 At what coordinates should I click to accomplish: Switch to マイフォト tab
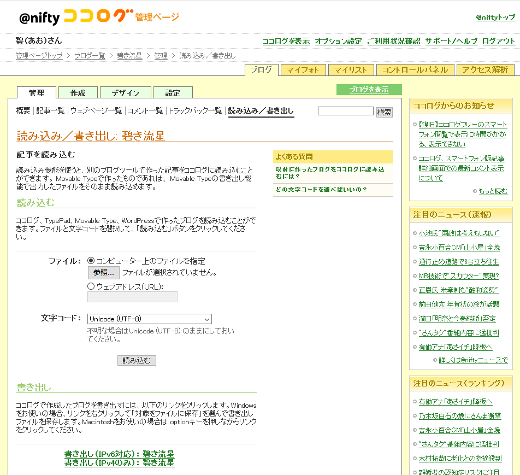[303, 70]
